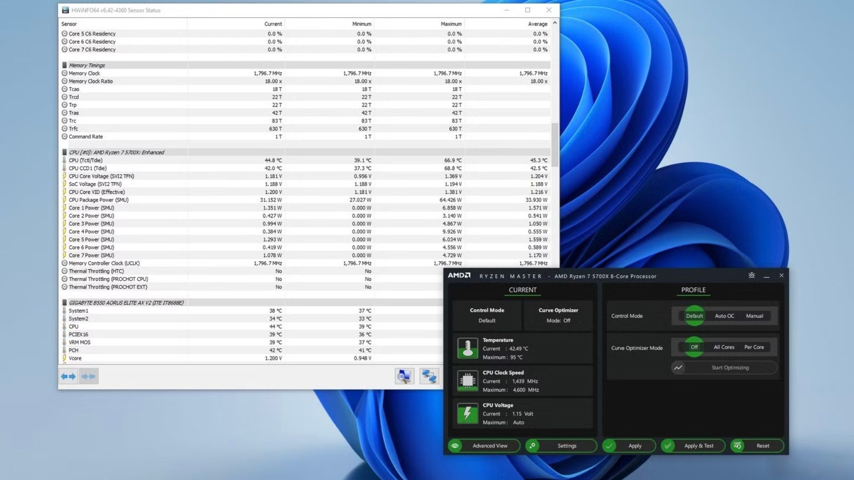The width and height of the screenshot is (854, 480).
Task: Click the monitor magnifier icon in HWiNFO toolbar
Action: pos(404,376)
